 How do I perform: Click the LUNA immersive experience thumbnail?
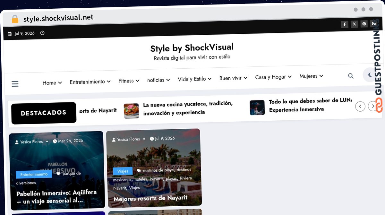[257, 107]
